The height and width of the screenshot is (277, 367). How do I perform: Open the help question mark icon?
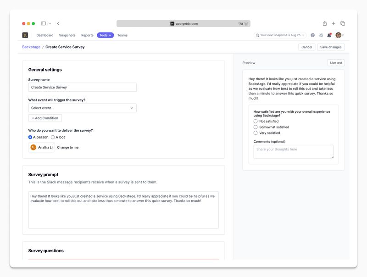click(313, 35)
